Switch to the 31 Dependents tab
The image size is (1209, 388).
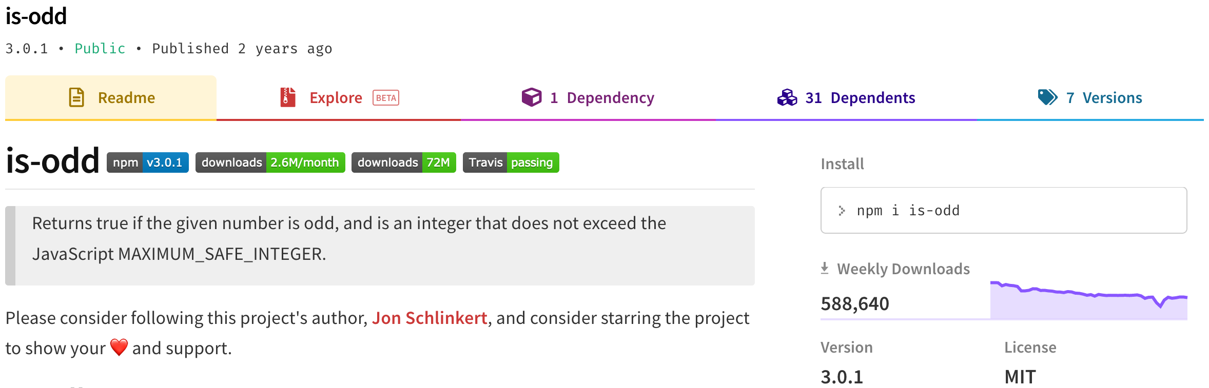tap(846, 97)
